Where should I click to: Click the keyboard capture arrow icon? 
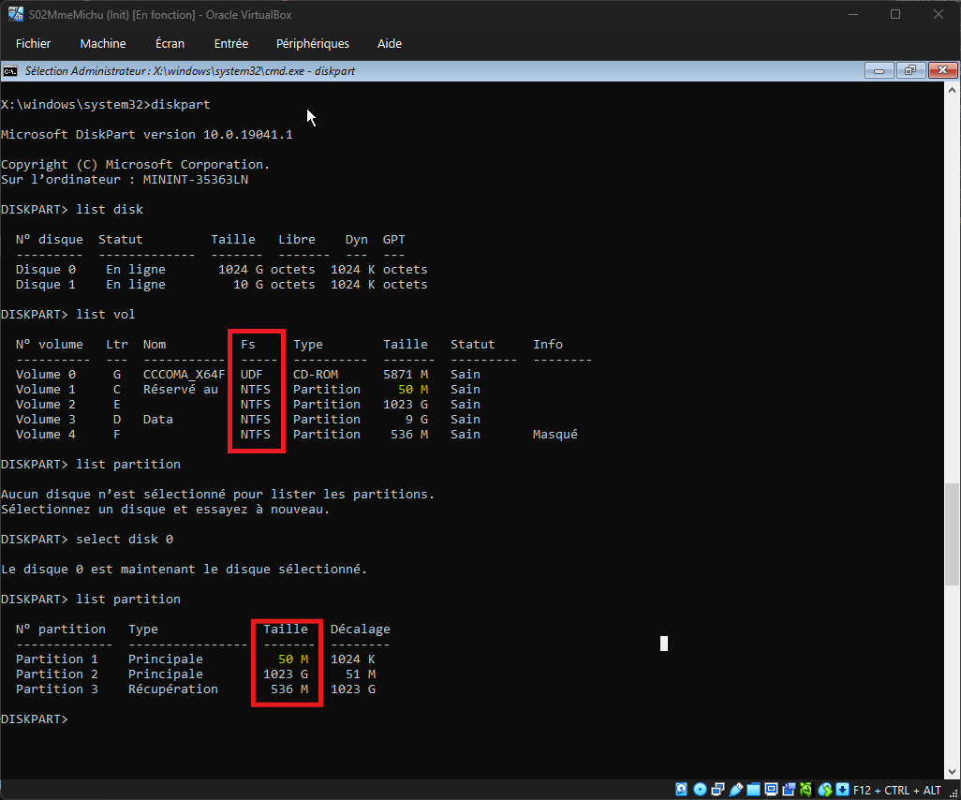pyautogui.click(x=842, y=790)
